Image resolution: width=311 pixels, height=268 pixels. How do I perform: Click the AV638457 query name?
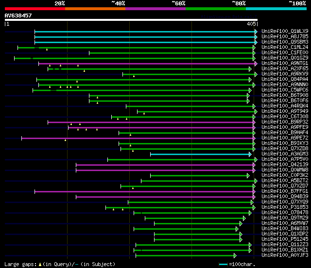click(x=18, y=16)
